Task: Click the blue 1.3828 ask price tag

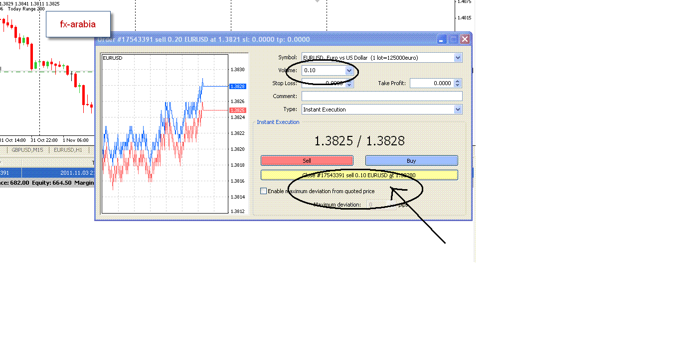Action: pyautogui.click(x=237, y=87)
